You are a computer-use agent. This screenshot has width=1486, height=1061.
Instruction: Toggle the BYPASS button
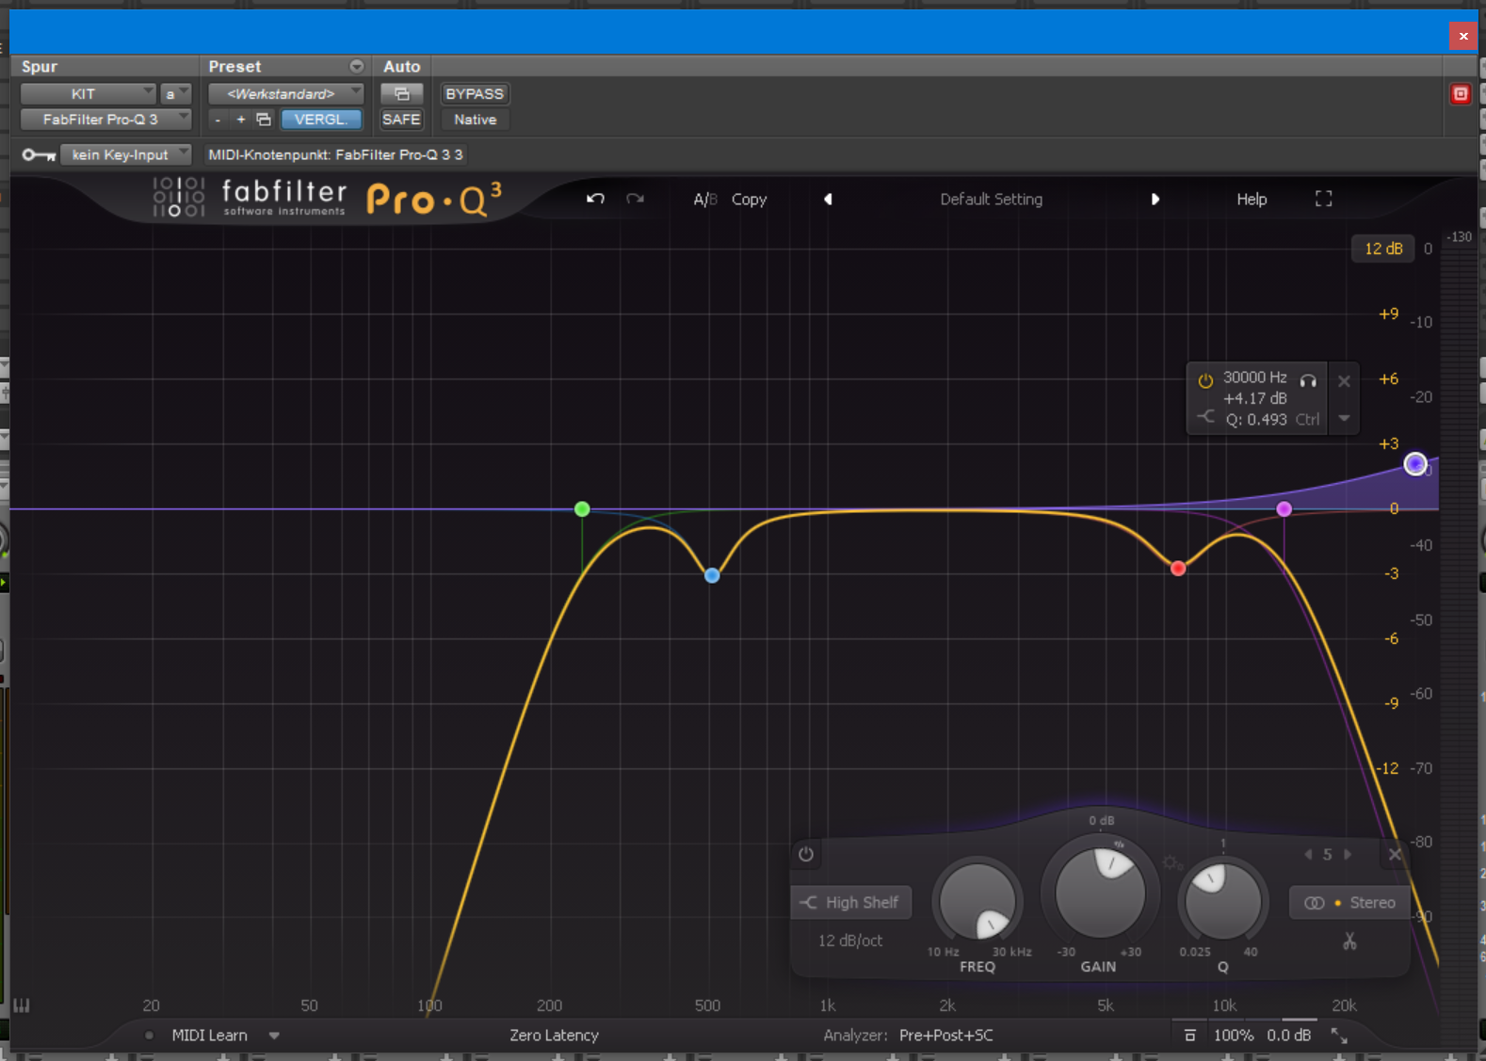475,94
